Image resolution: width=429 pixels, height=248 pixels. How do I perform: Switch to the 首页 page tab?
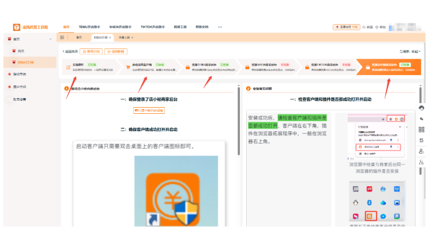[x=79, y=37]
